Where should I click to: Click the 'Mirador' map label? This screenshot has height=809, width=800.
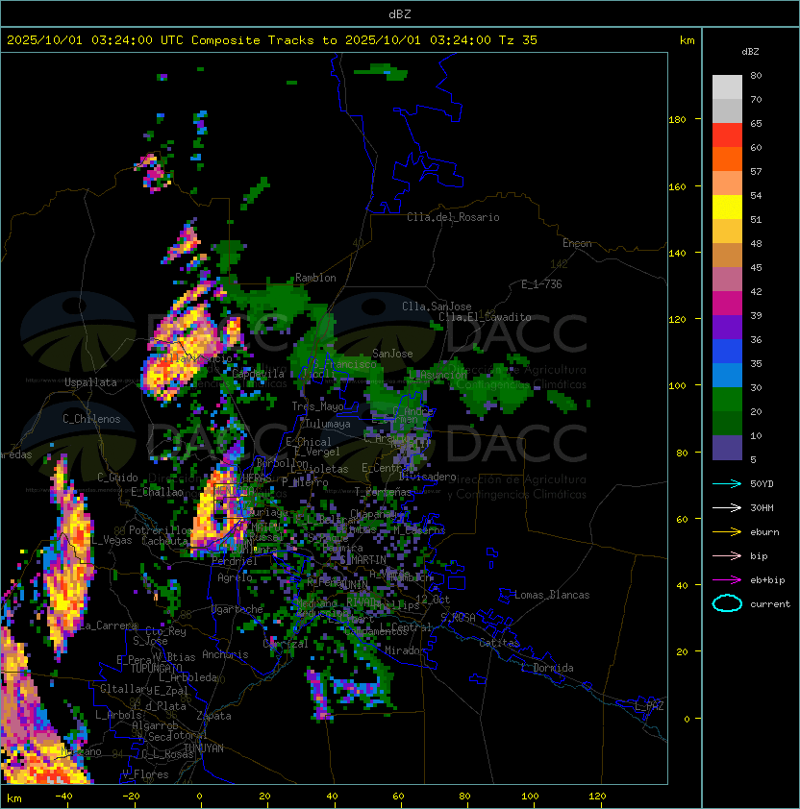(406, 650)
